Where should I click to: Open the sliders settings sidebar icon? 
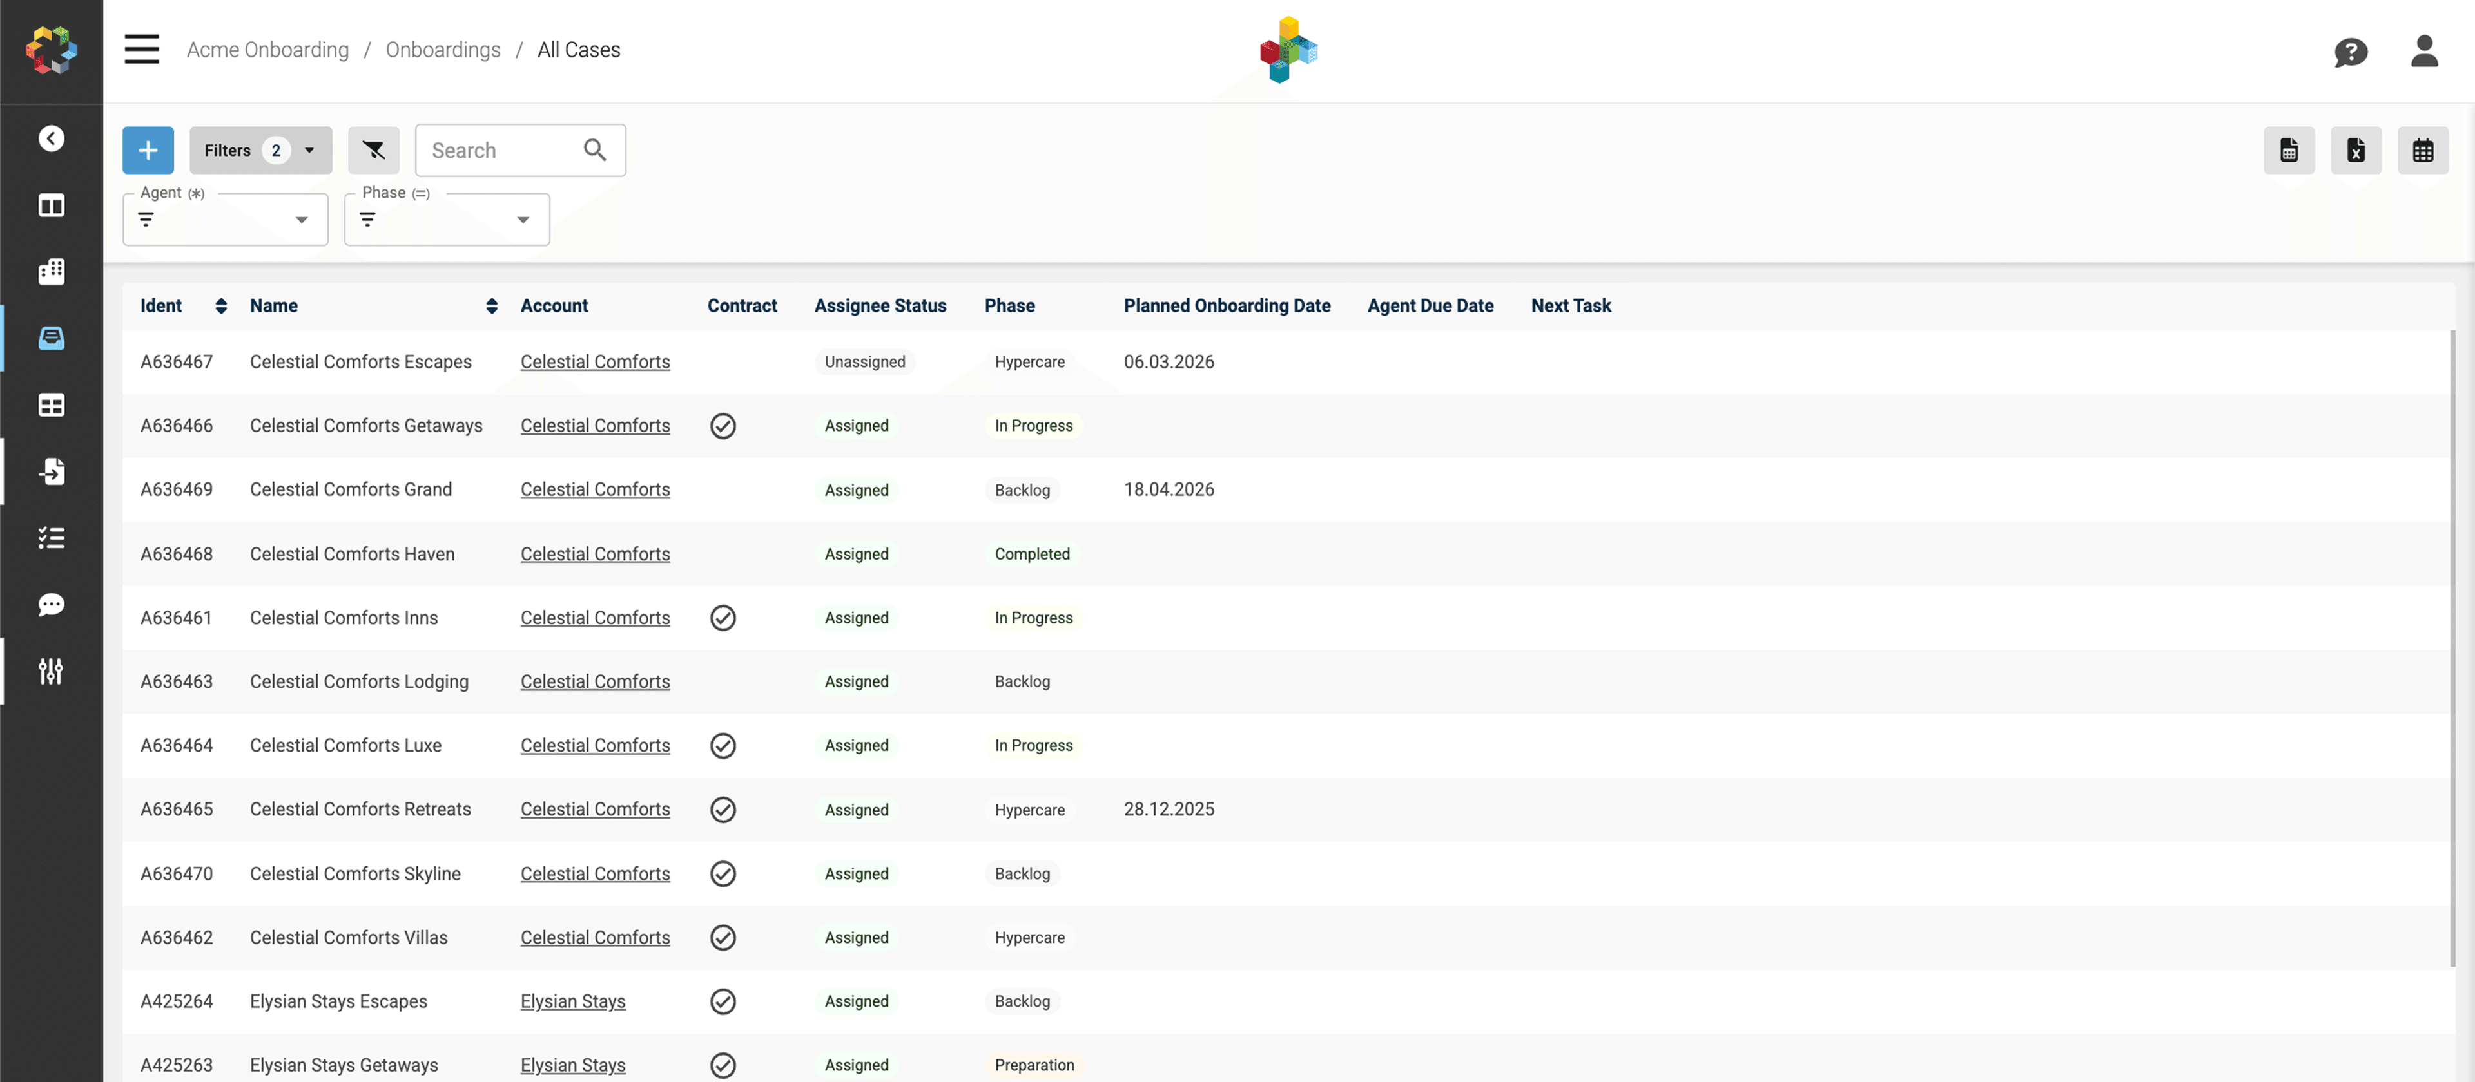[51, 671]
